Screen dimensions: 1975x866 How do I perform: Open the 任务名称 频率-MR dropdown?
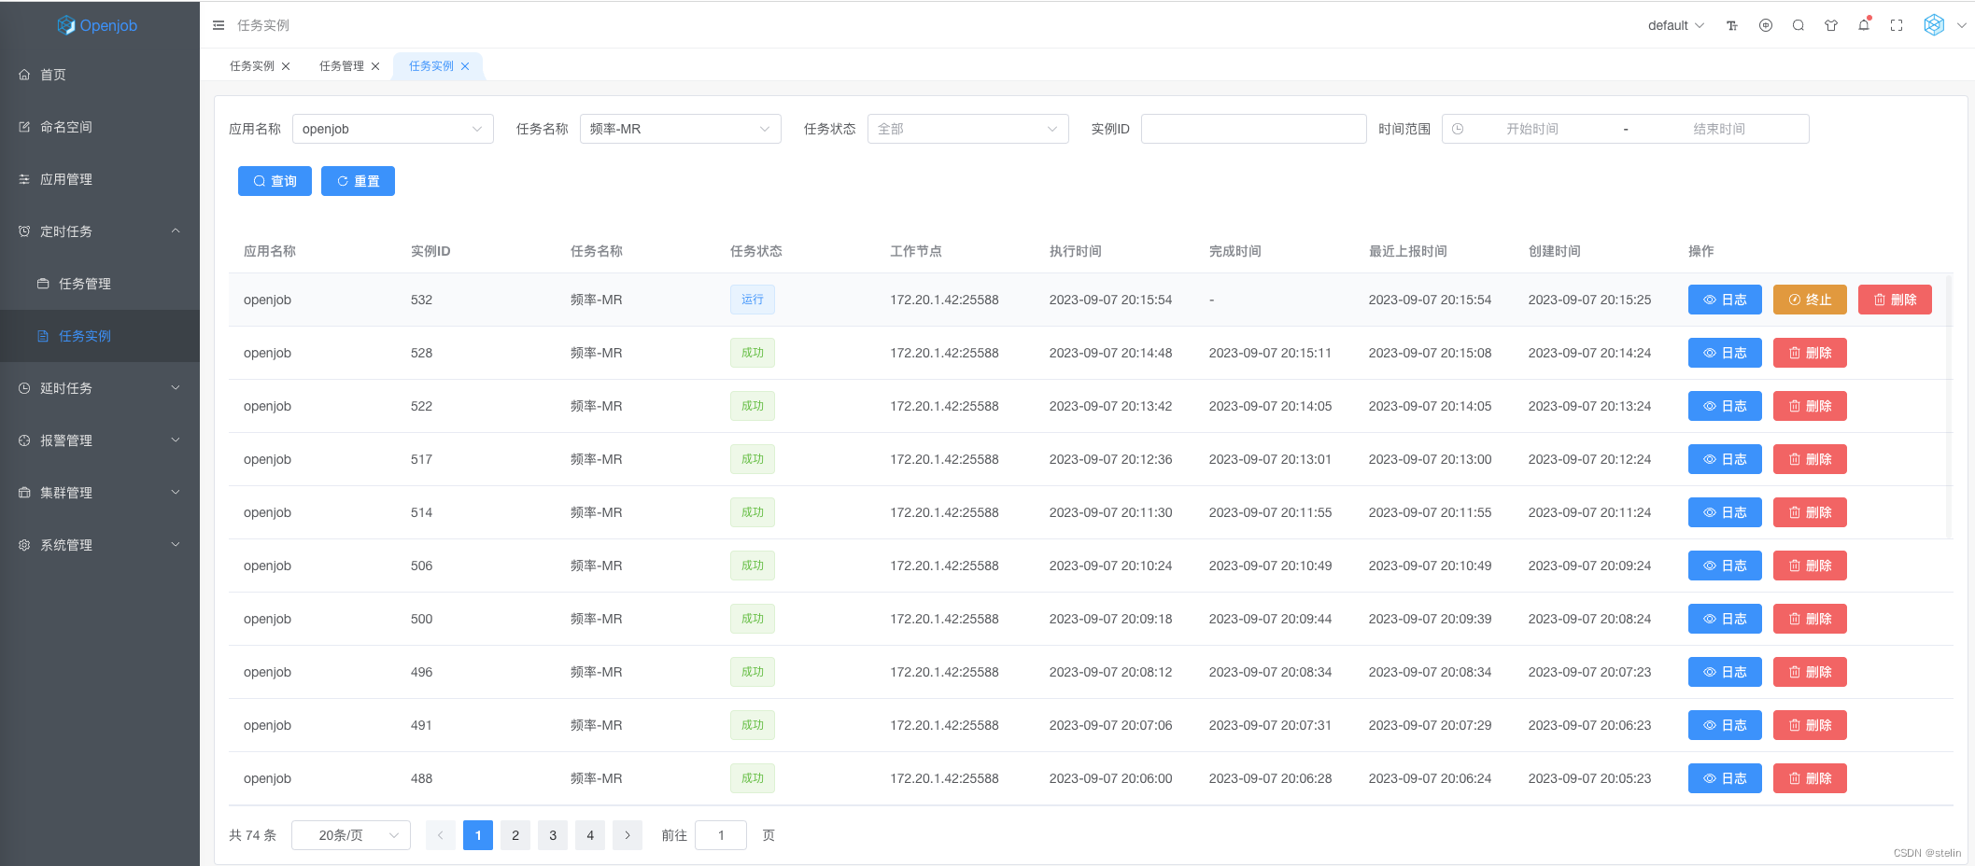[x=681, y=129]
